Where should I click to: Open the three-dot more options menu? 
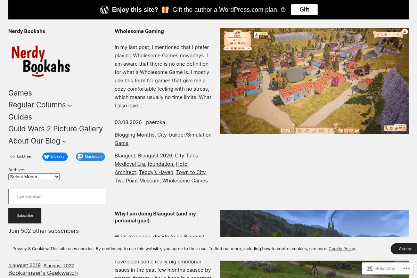pos(407,269)
